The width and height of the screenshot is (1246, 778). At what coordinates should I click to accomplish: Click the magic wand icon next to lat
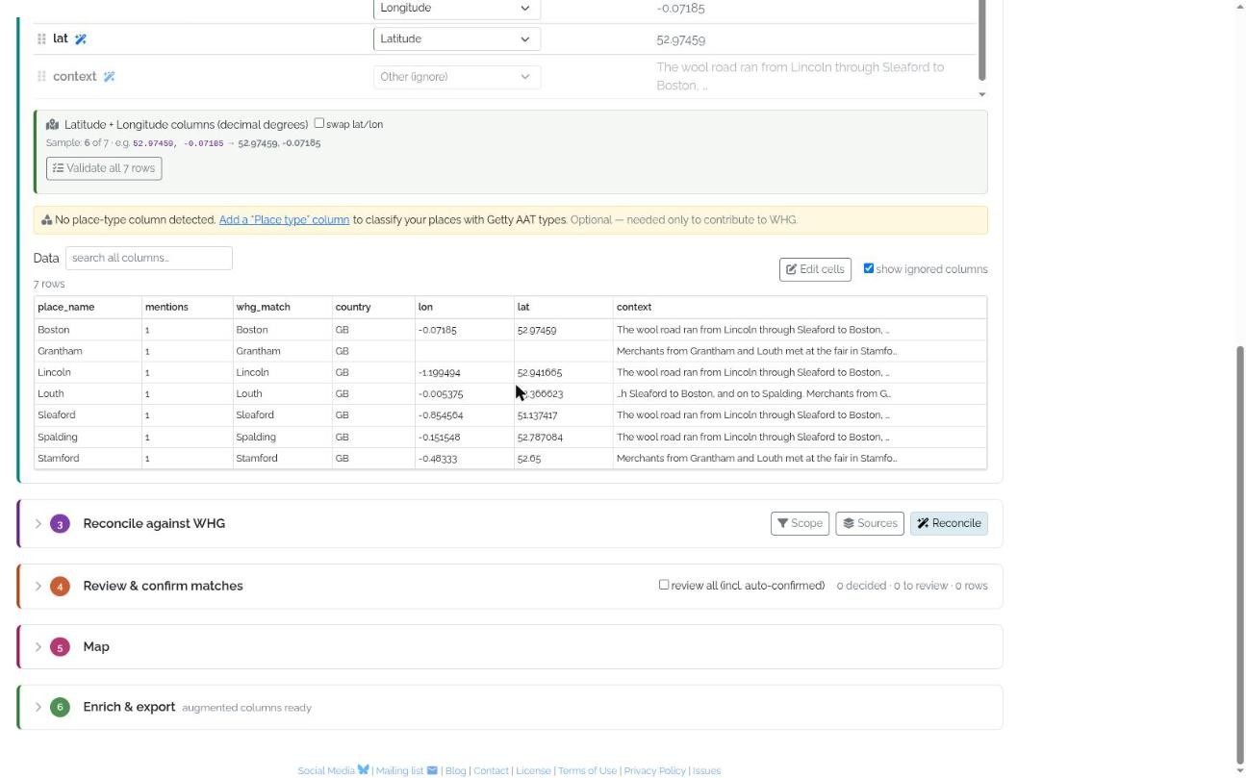click(81, 39)
